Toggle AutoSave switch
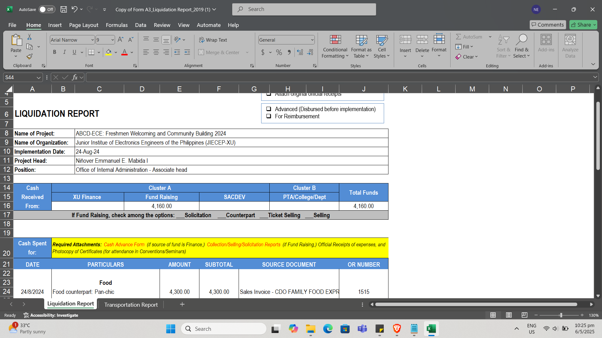602x338 pixels. coord(47,9)
